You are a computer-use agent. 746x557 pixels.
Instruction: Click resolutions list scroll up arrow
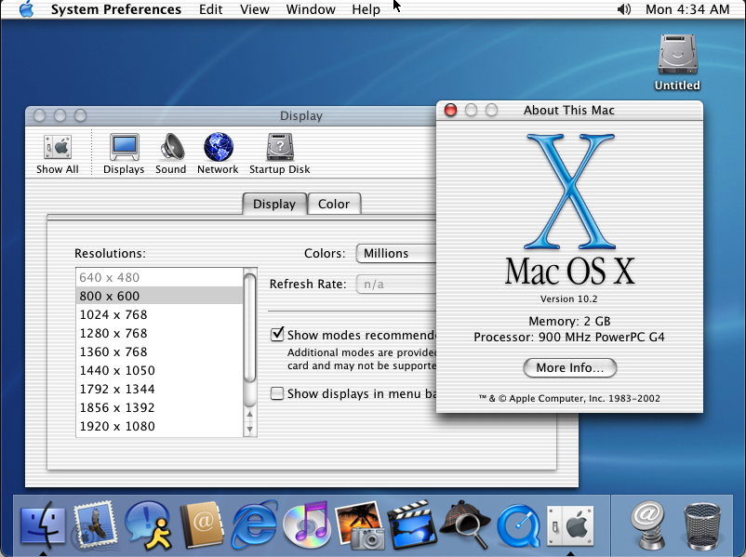[250, 415]
